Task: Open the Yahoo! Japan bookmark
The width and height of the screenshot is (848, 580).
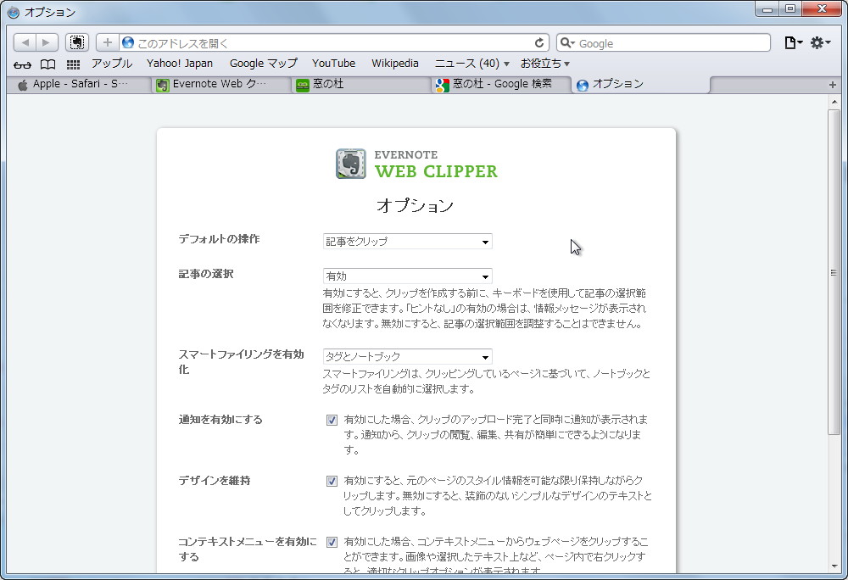Action: coord(180,64)
